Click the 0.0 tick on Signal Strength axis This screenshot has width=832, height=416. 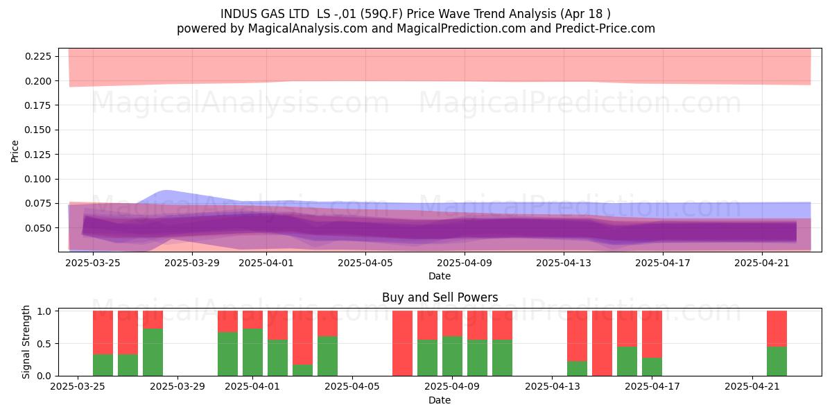pos(46,376)
